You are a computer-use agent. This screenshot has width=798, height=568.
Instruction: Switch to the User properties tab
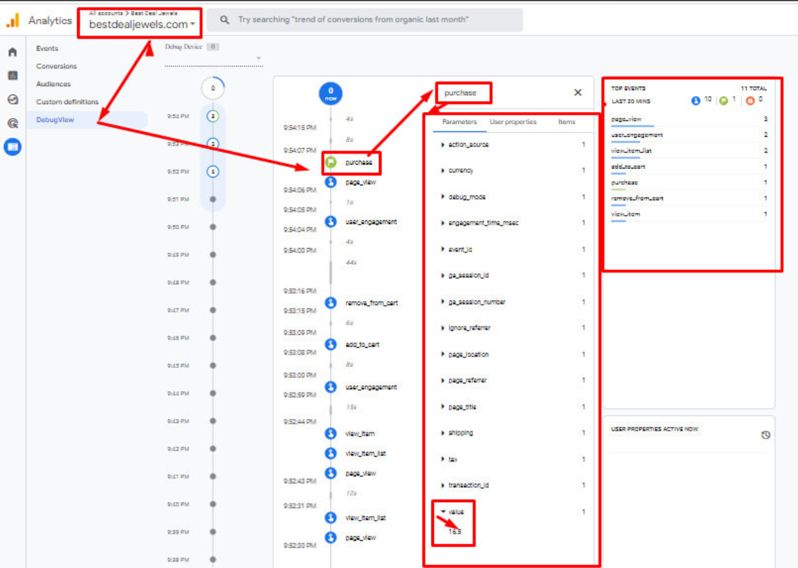[512, 122]
